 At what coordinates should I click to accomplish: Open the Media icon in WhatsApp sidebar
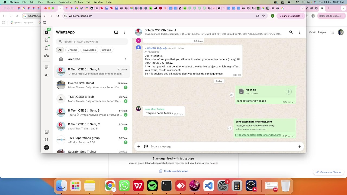46,132
